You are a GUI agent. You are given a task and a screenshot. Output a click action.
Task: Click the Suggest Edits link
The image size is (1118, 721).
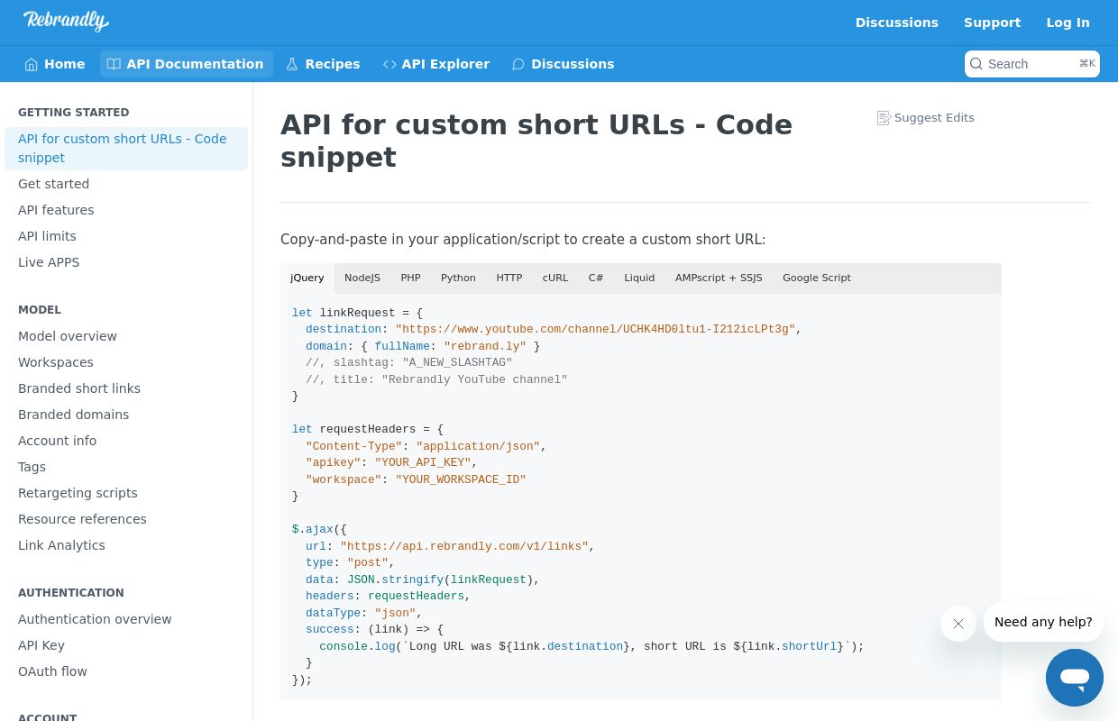926,118
